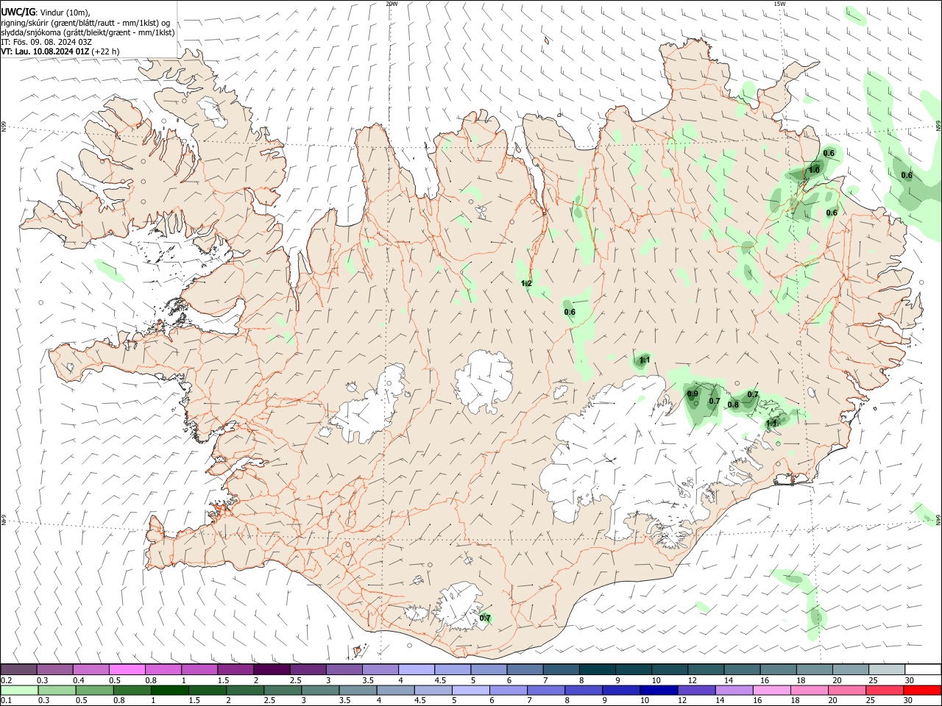Image resolution: width=942 pixels, height=706 pixels.
Task: Click the UWC/IG title text
Action: coord(17,13)
